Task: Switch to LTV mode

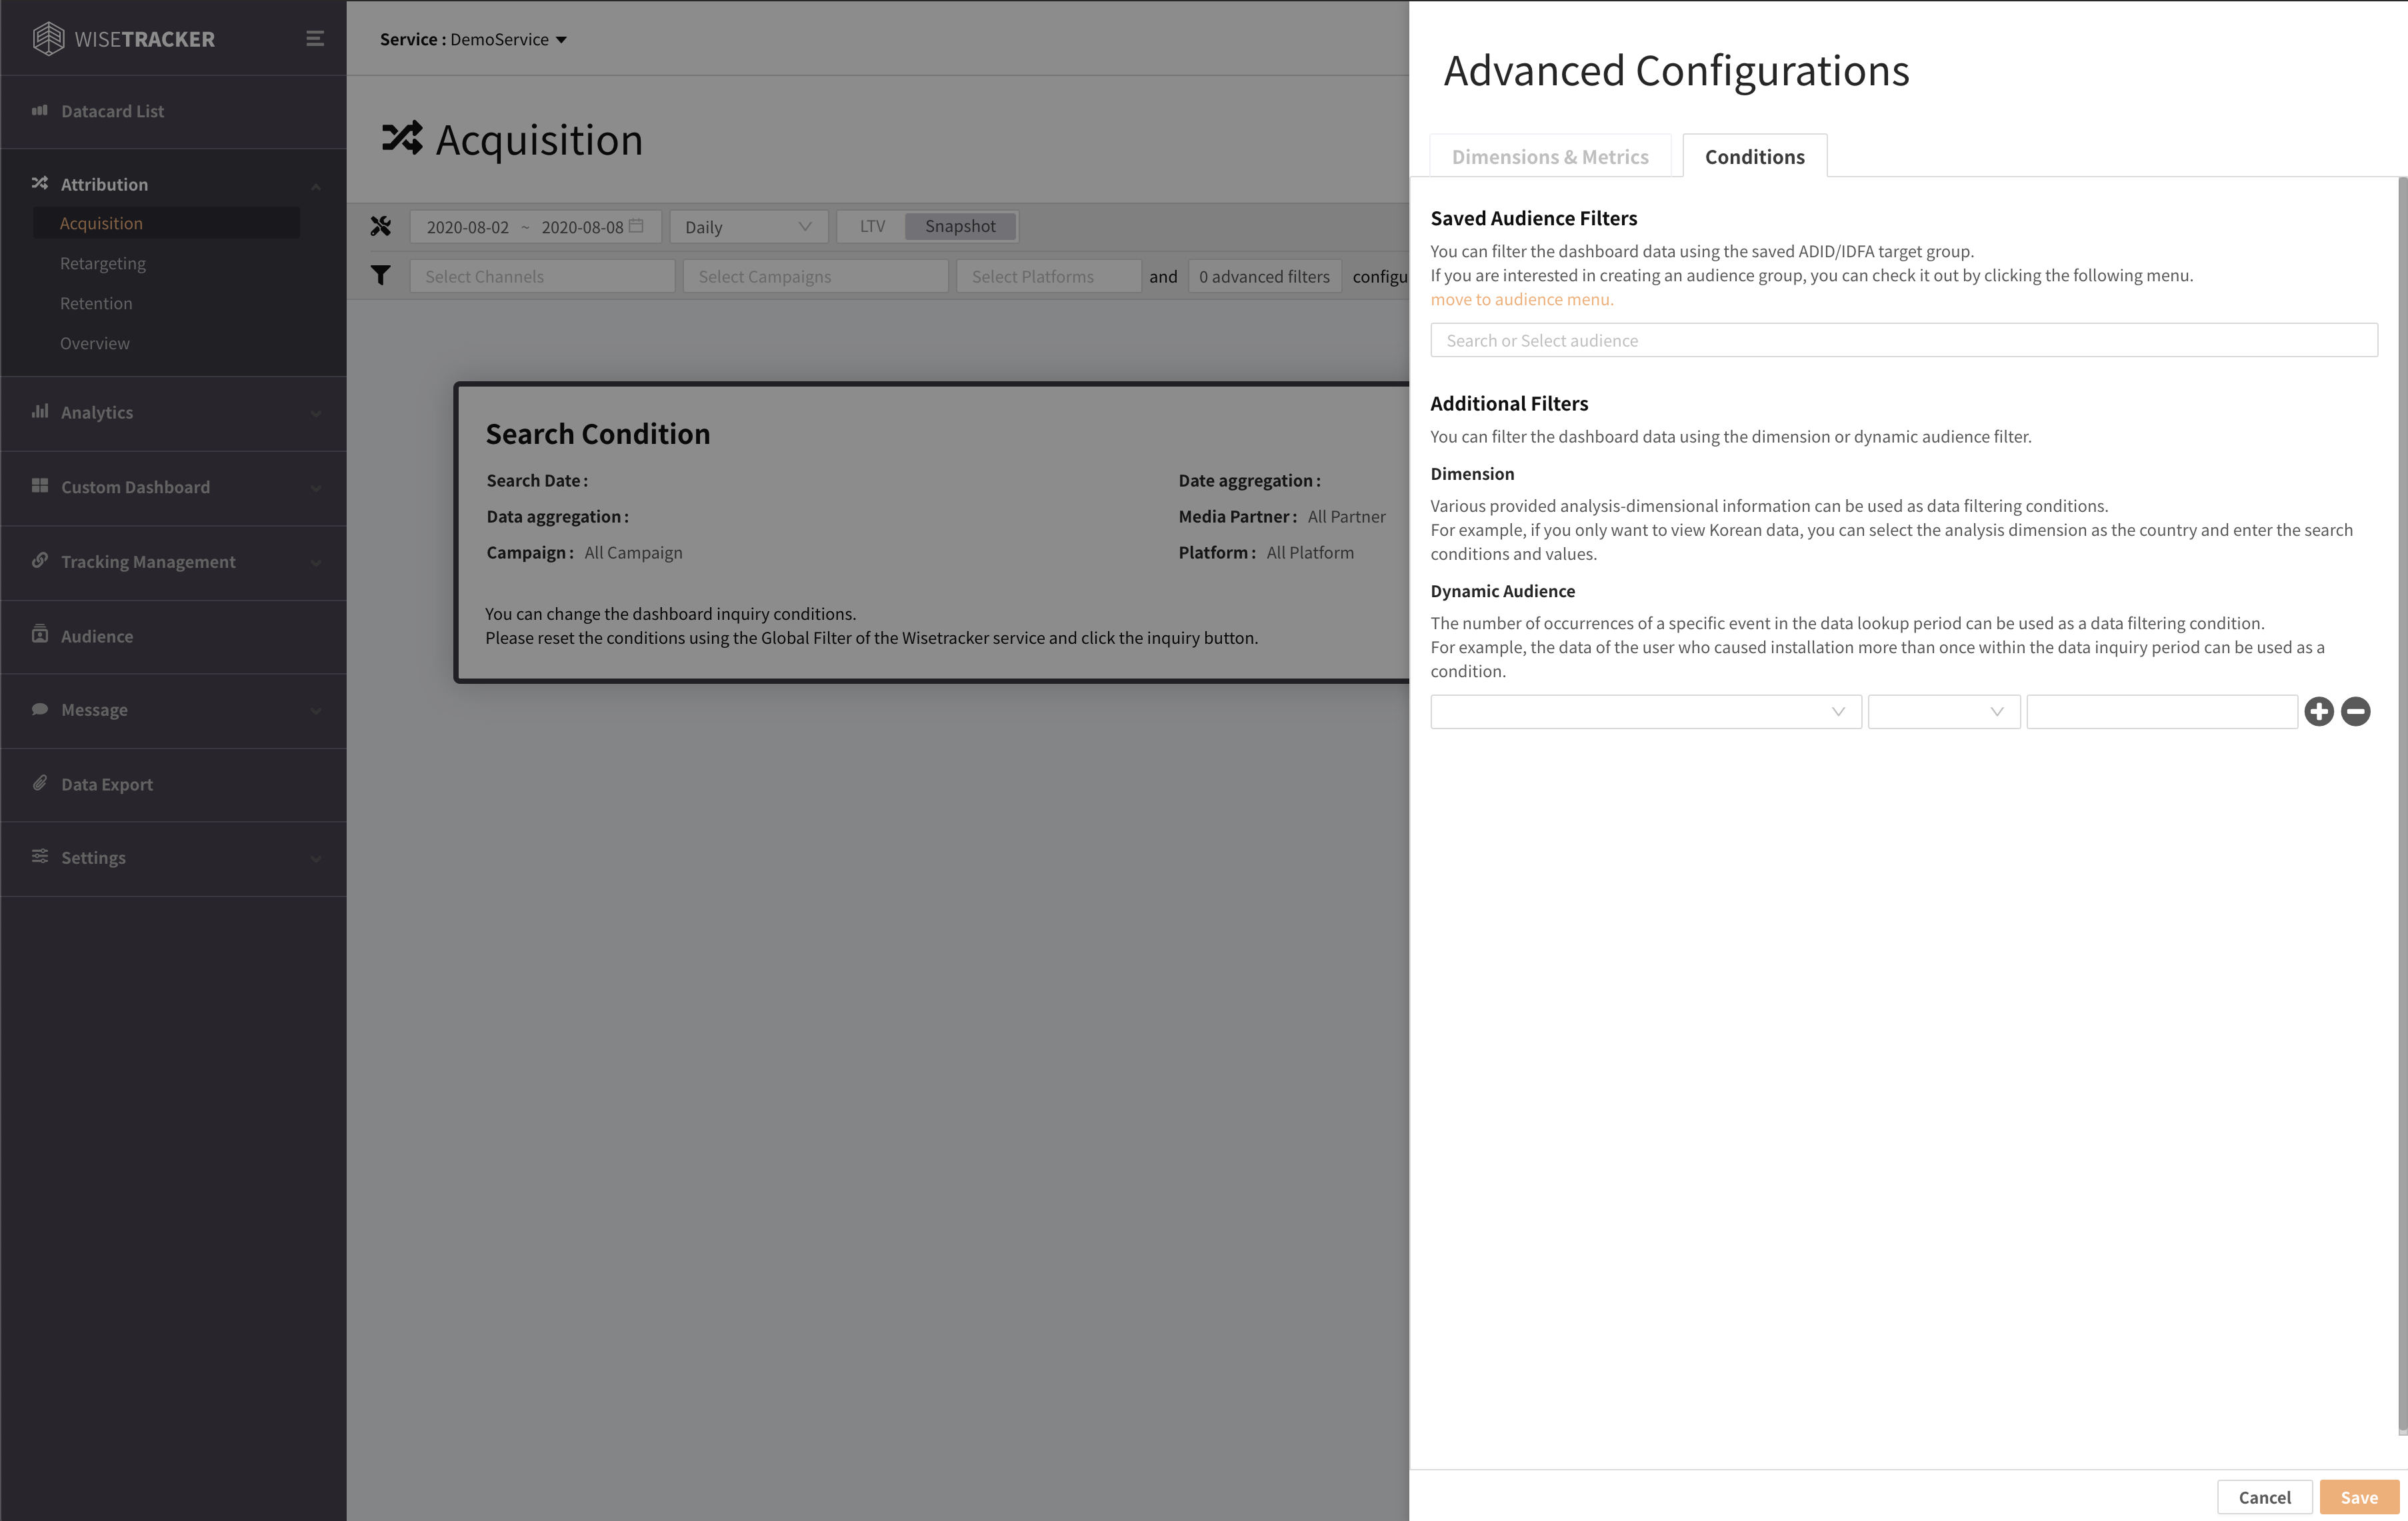Action: tap(872, 226)
